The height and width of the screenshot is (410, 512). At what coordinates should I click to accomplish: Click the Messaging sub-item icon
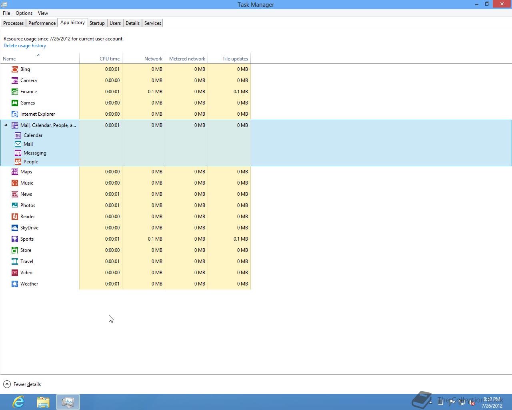(18, 153)
